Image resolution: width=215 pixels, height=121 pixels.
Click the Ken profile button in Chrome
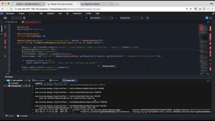[x=212, y=4]
